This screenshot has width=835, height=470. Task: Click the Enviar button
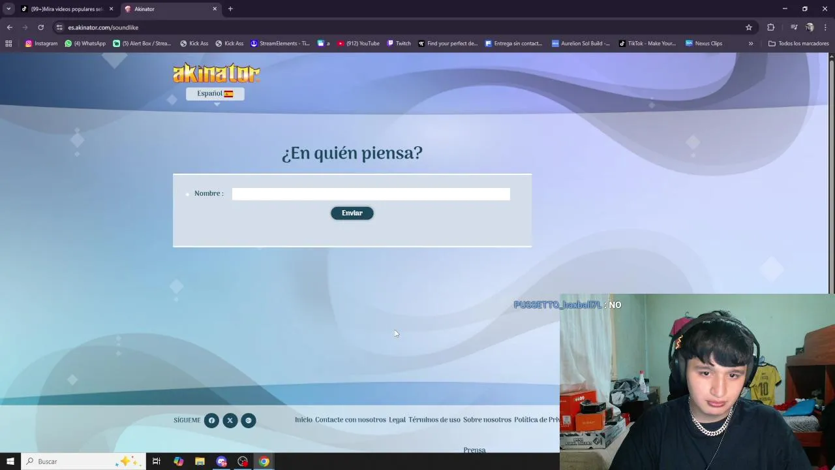[352, 213]
